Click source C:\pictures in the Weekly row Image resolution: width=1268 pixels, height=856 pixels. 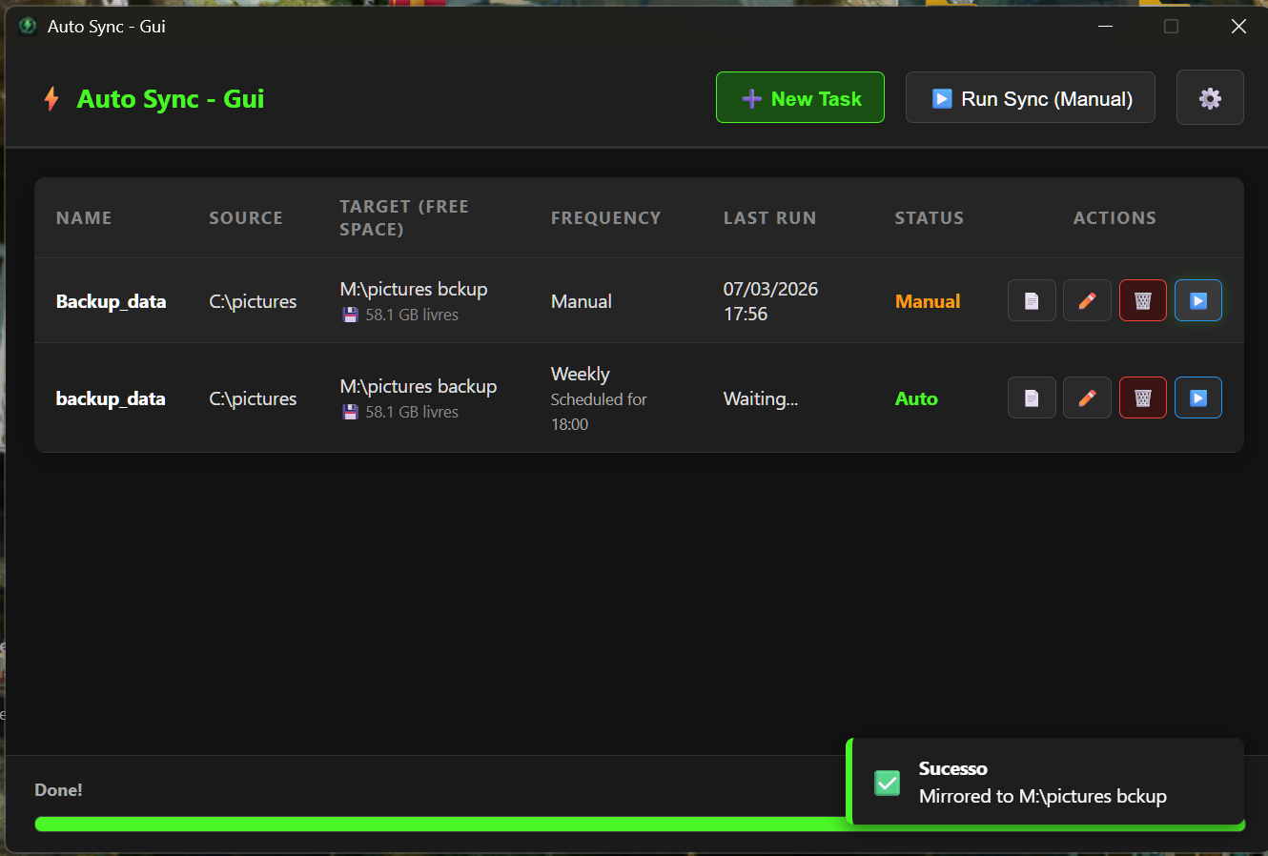(253, 398)
